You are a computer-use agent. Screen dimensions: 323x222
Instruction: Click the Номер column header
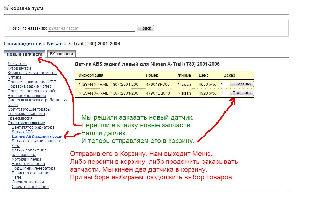coord(152,75)
